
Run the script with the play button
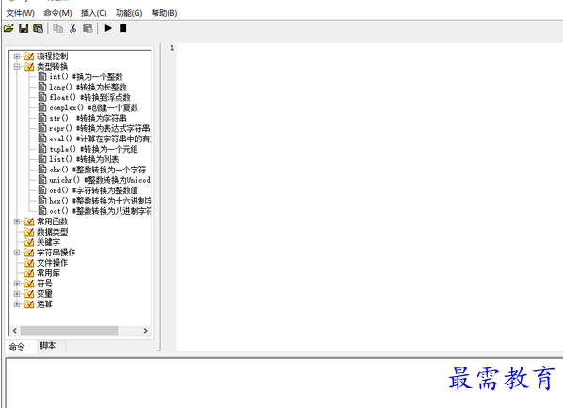pyautogui.click(x=107, y=28)
